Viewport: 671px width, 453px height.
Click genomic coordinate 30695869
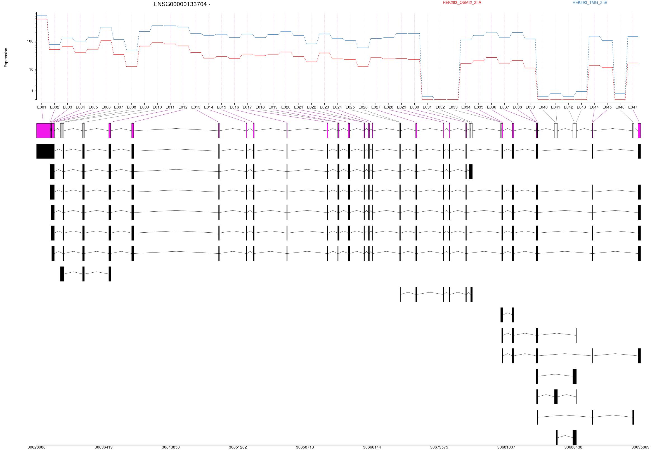coord(641,447)
